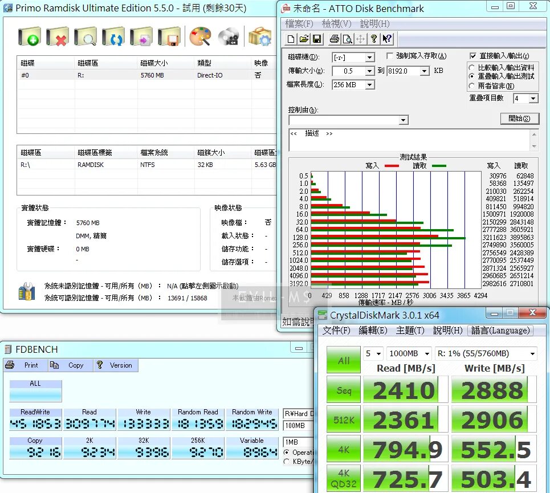Open the toolbox settings icon in Primo Ramdisk

tap(260, 36)
